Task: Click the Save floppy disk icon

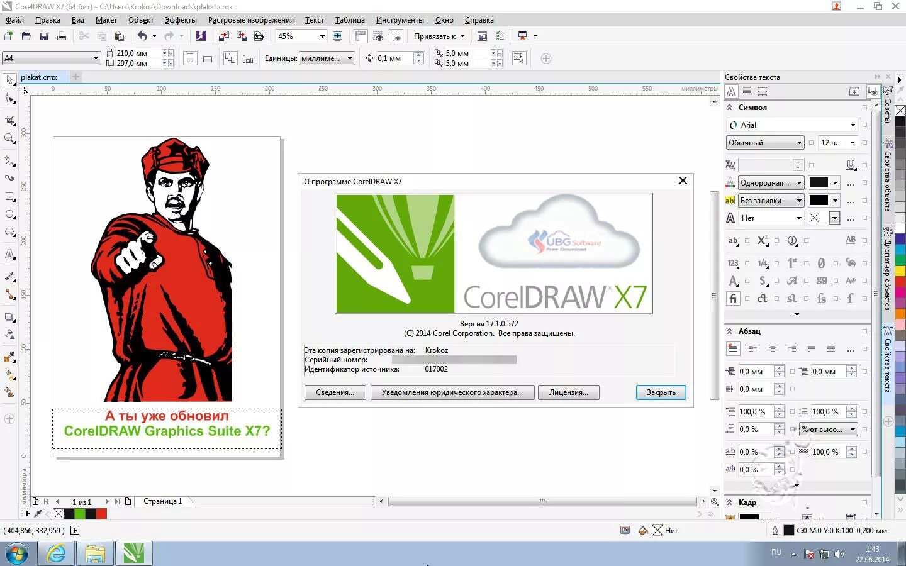Action: point(43,36)
